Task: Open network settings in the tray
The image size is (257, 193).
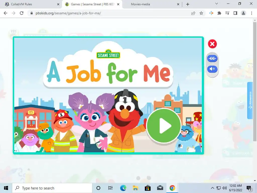Action: click(219, 188)
